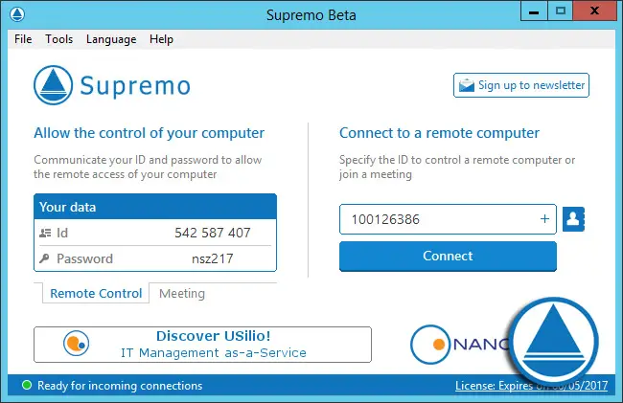
Task: Minimize the Supremo Beta window
Action: (x=534, y=11)
